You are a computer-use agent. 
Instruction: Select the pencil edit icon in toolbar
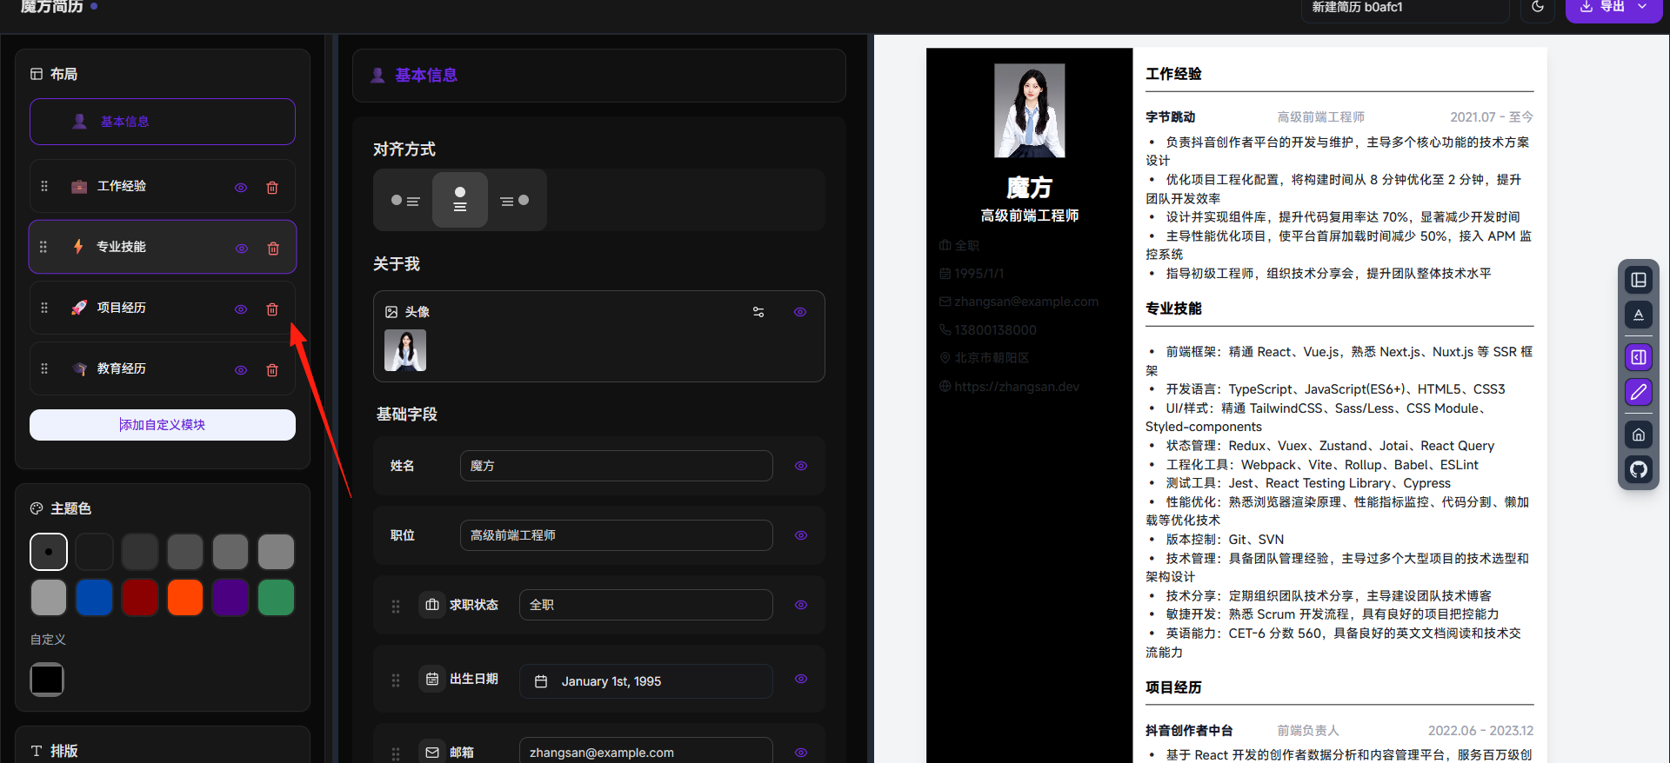[x=1639, y=392]
